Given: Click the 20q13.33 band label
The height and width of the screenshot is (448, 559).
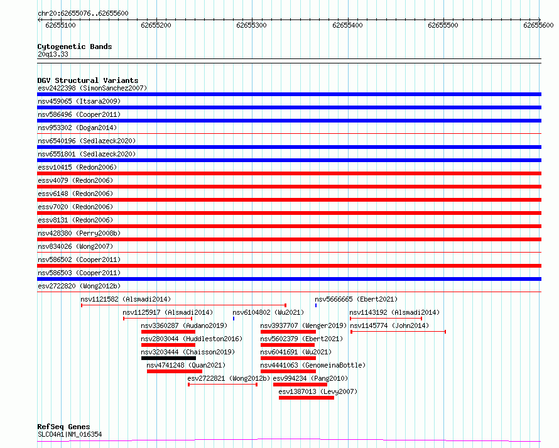Looking at the screenshot, I should click(53, 54).
